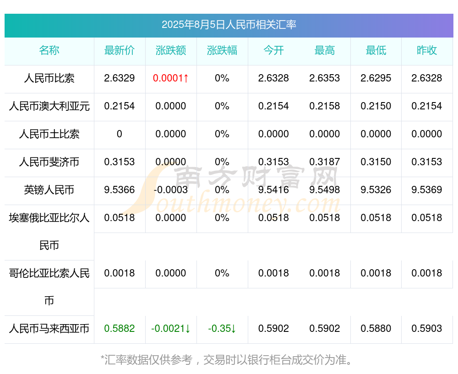
Task: Click the high value 0.3187
Action: [325, 162]
